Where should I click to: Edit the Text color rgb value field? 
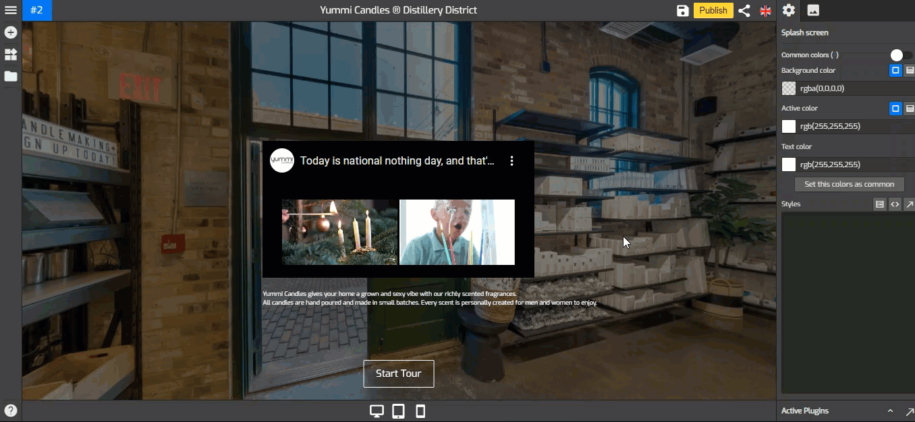point(856,164)
